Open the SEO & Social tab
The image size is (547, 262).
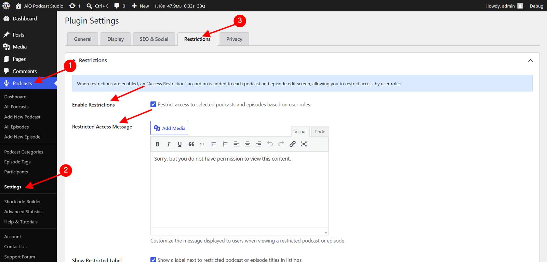pyautogui.click(x=154, y=39)
